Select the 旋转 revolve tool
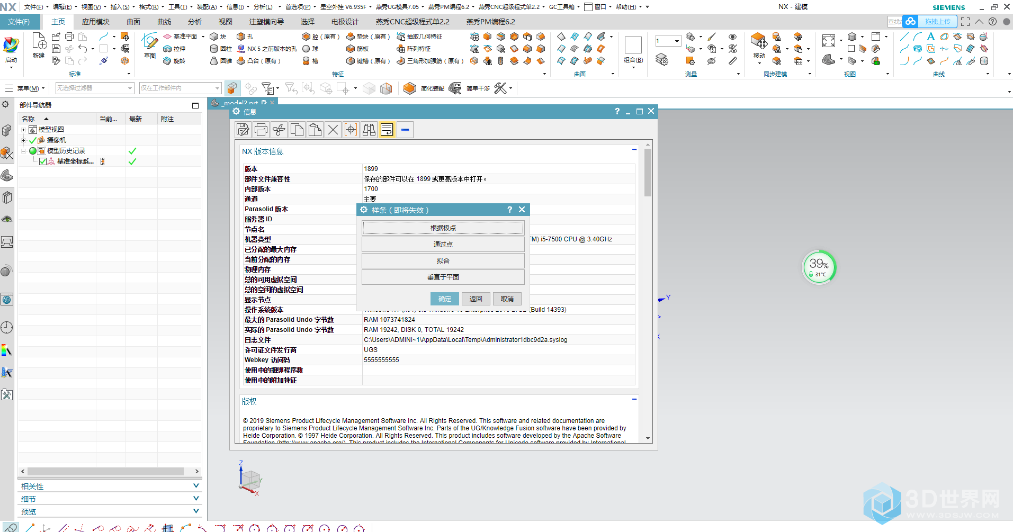 point(175,61)
